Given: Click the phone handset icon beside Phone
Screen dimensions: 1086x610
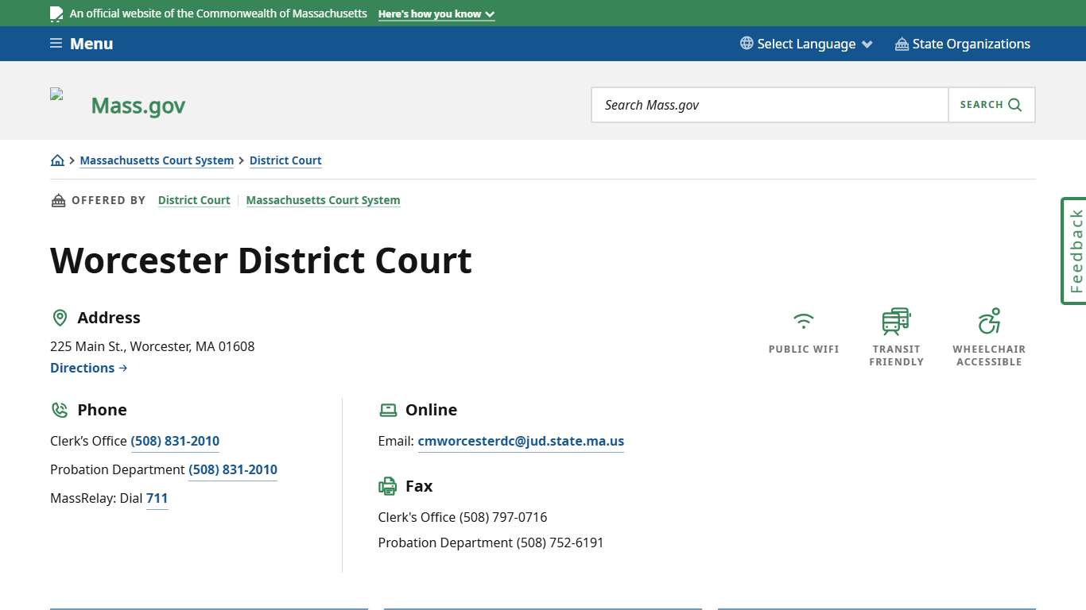Looking at the screenshot, I should tap(60, 409).
